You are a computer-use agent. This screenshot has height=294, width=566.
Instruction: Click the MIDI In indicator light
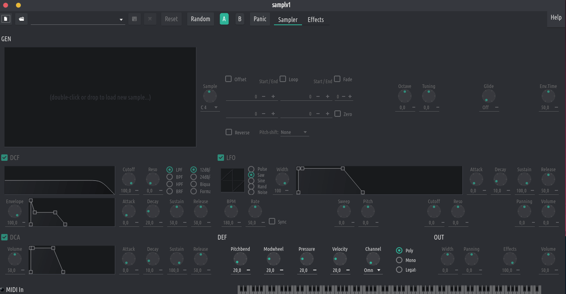coord(2,290)
